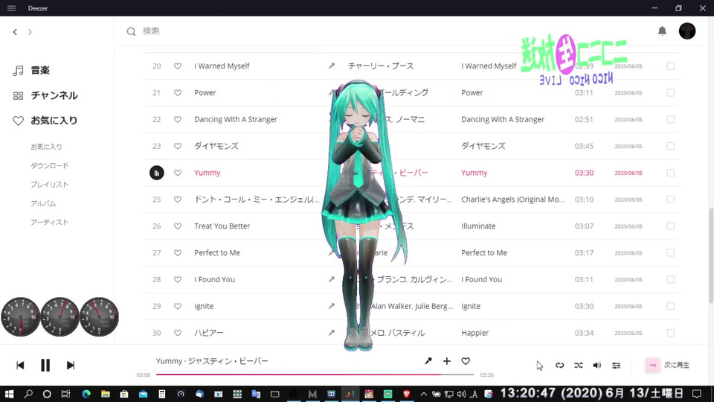Viewport: 714px width, 402px height.
Task: Open the profile avatar menu
Action: pyautogui.click(x=687, y=31)
